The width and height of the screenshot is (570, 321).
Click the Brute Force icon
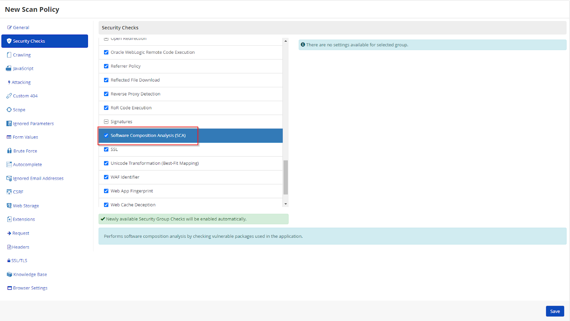(10, 151)
